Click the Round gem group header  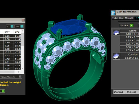coord(130,31)
